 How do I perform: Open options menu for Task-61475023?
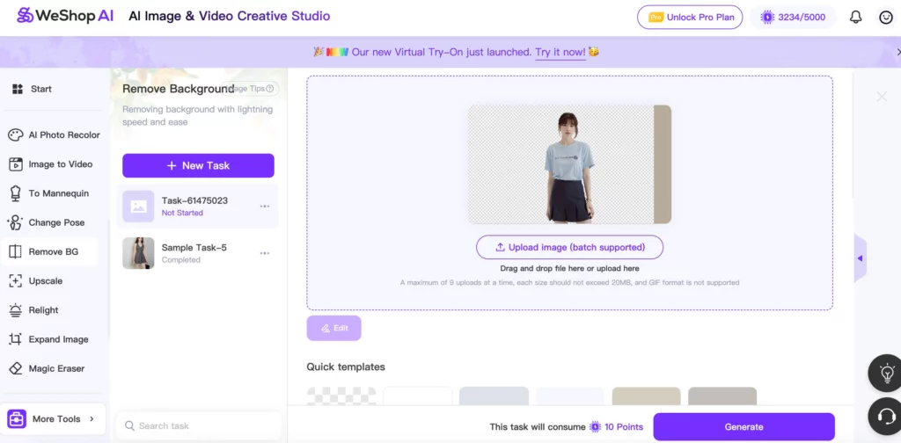click(265, 206)
